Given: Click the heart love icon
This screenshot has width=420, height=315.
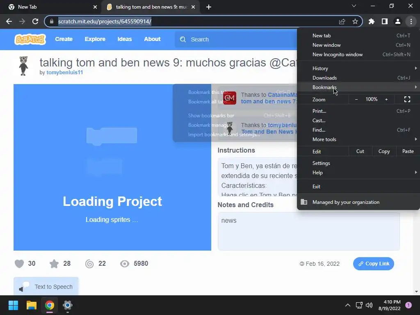Looking at the screenshot, I should [19, 264].
